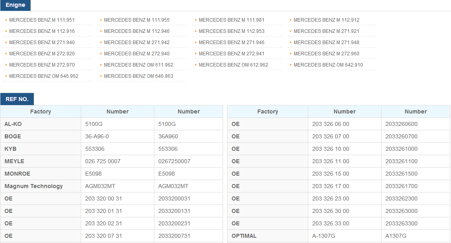Select MERCEDES BENZ M 112.953 entry
Screen dimensions: 451x243
click(232, 31)
